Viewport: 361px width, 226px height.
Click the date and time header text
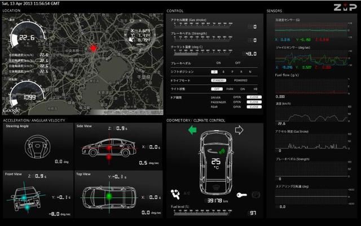coord(30,3)
